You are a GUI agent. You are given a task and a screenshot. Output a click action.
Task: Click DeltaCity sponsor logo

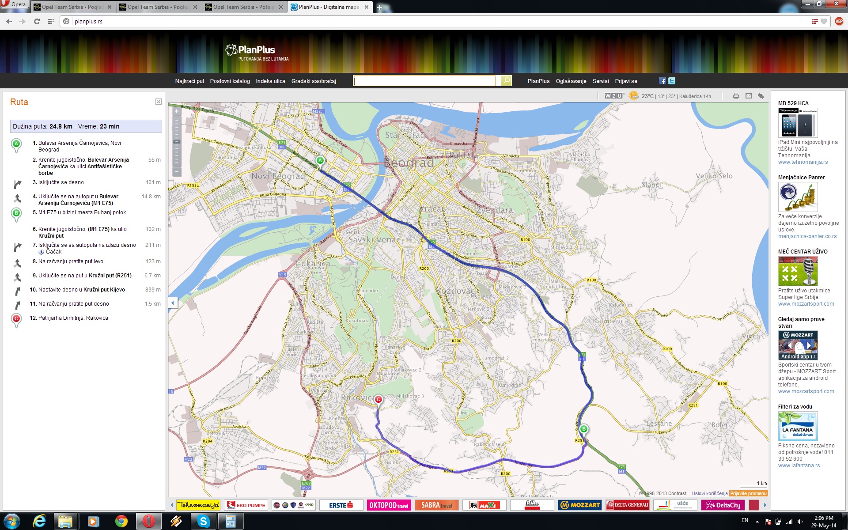point(723,505)
